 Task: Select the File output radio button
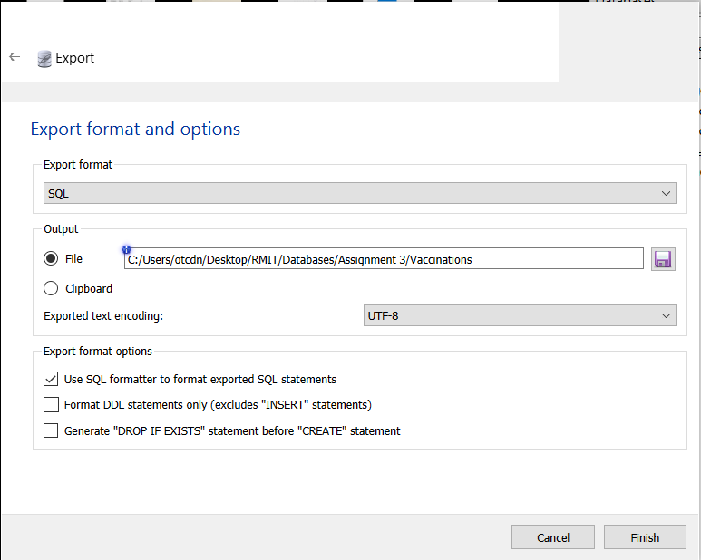point(51,258)
